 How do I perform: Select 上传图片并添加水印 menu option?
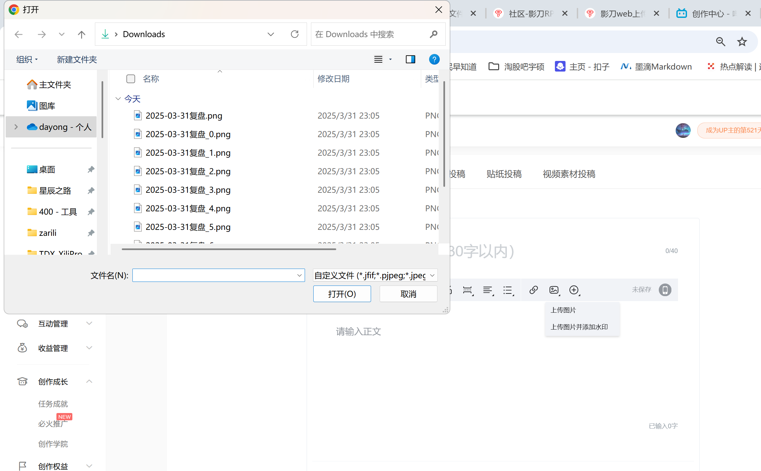click(x=579, y=327)
